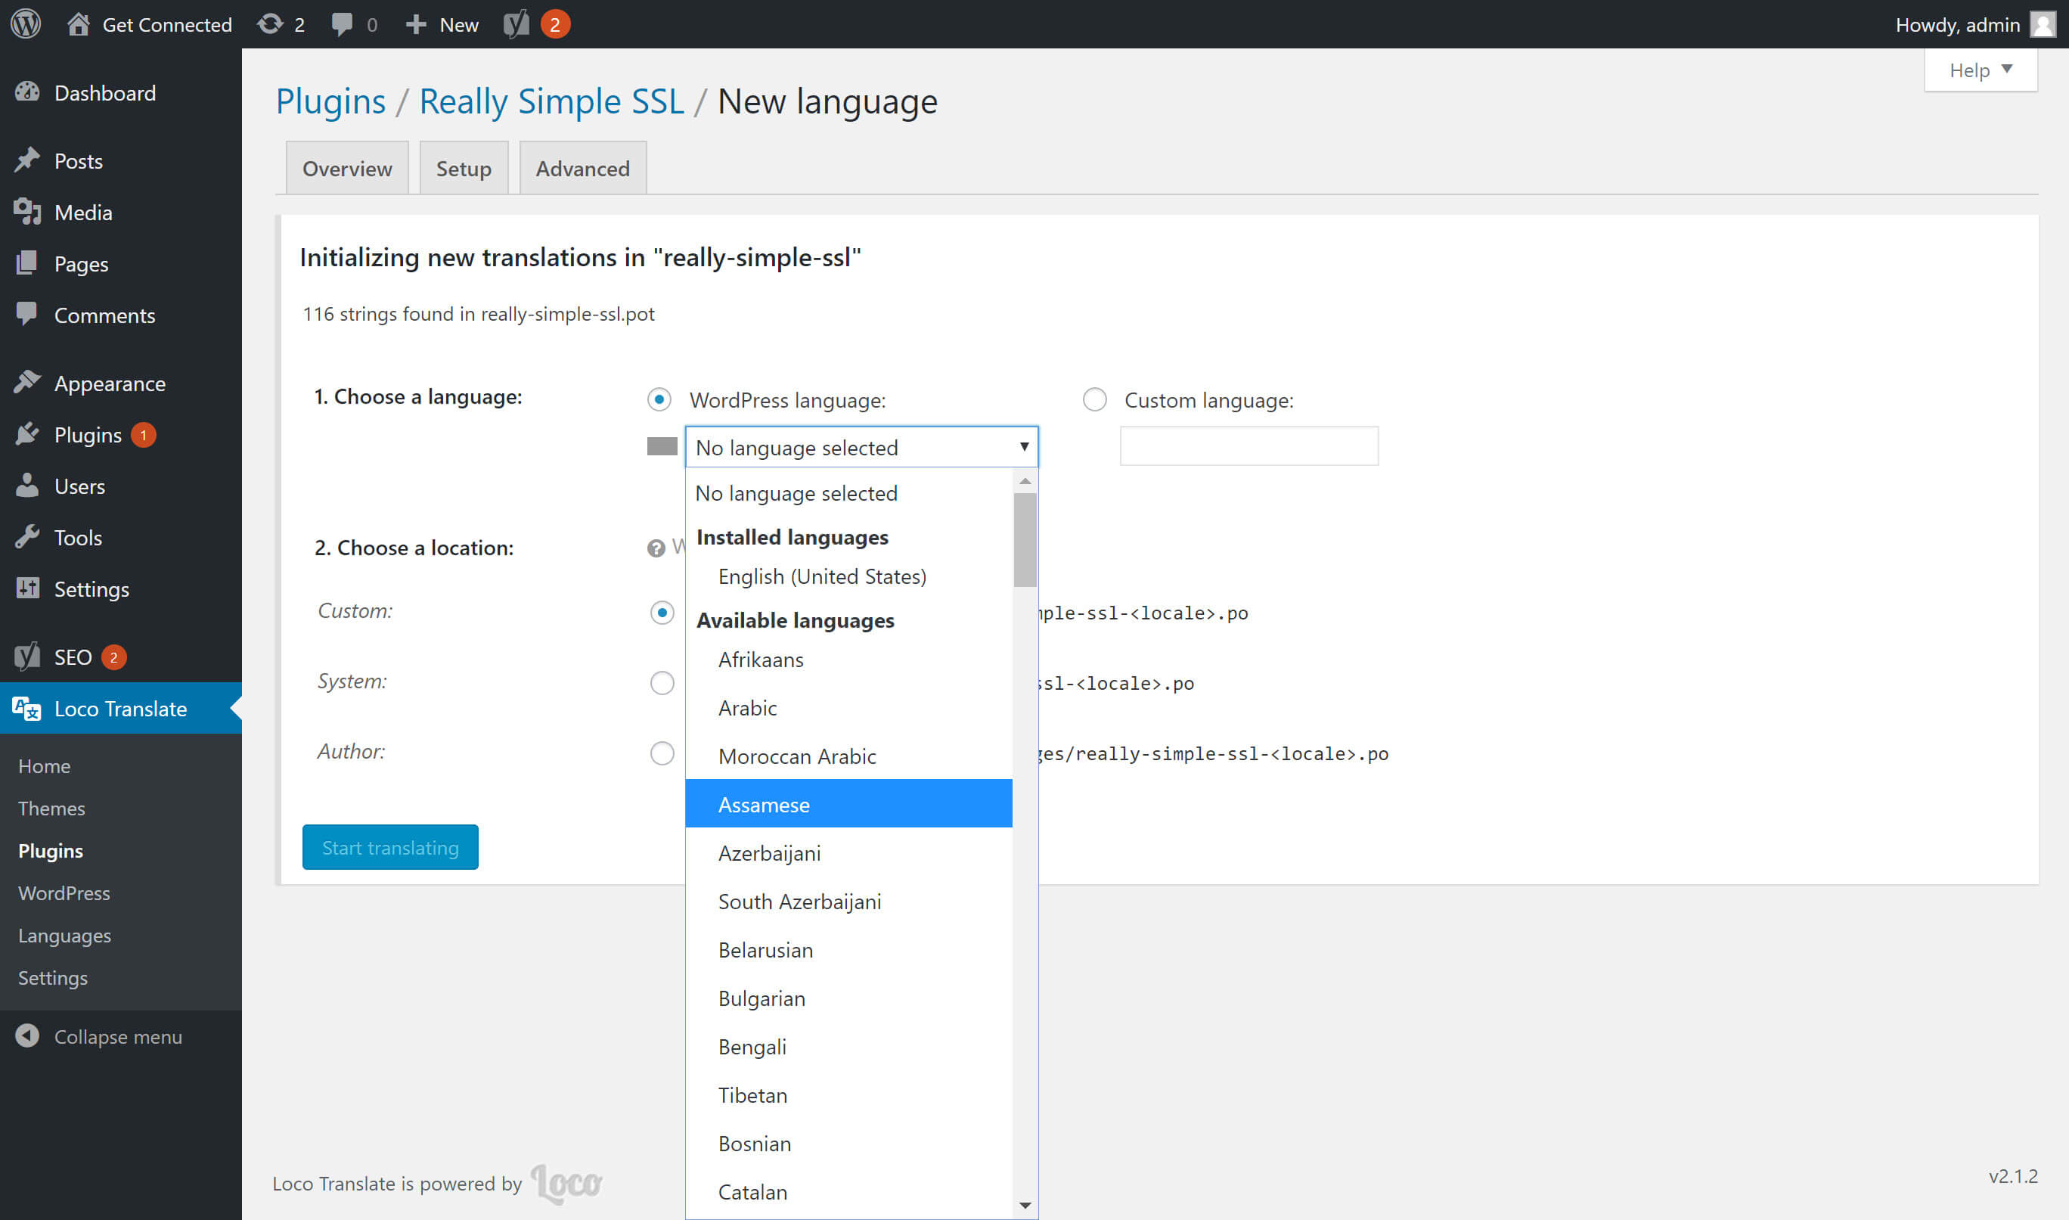Choose Belarusian from the language list
Viewport: 2069px width, 1220px height.
[x=848, y=949]
